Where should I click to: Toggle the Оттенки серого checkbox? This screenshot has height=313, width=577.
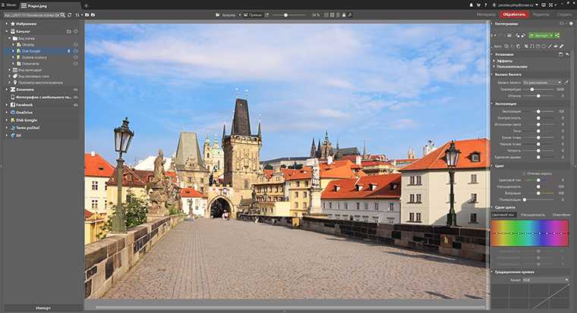click(525, 174)
